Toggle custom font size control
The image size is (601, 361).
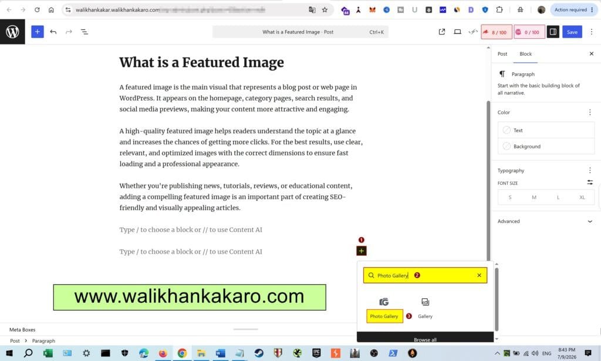[590, 183]
